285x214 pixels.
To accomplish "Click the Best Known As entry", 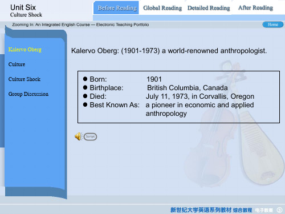I will pos(168,109).
